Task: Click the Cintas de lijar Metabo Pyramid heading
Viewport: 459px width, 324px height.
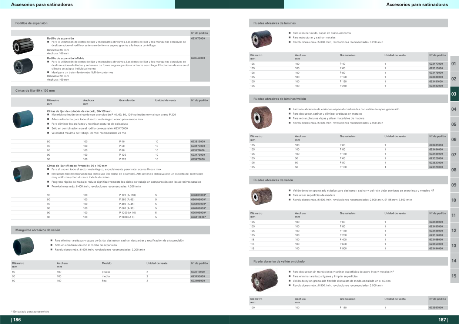Action: click(77, 166)
